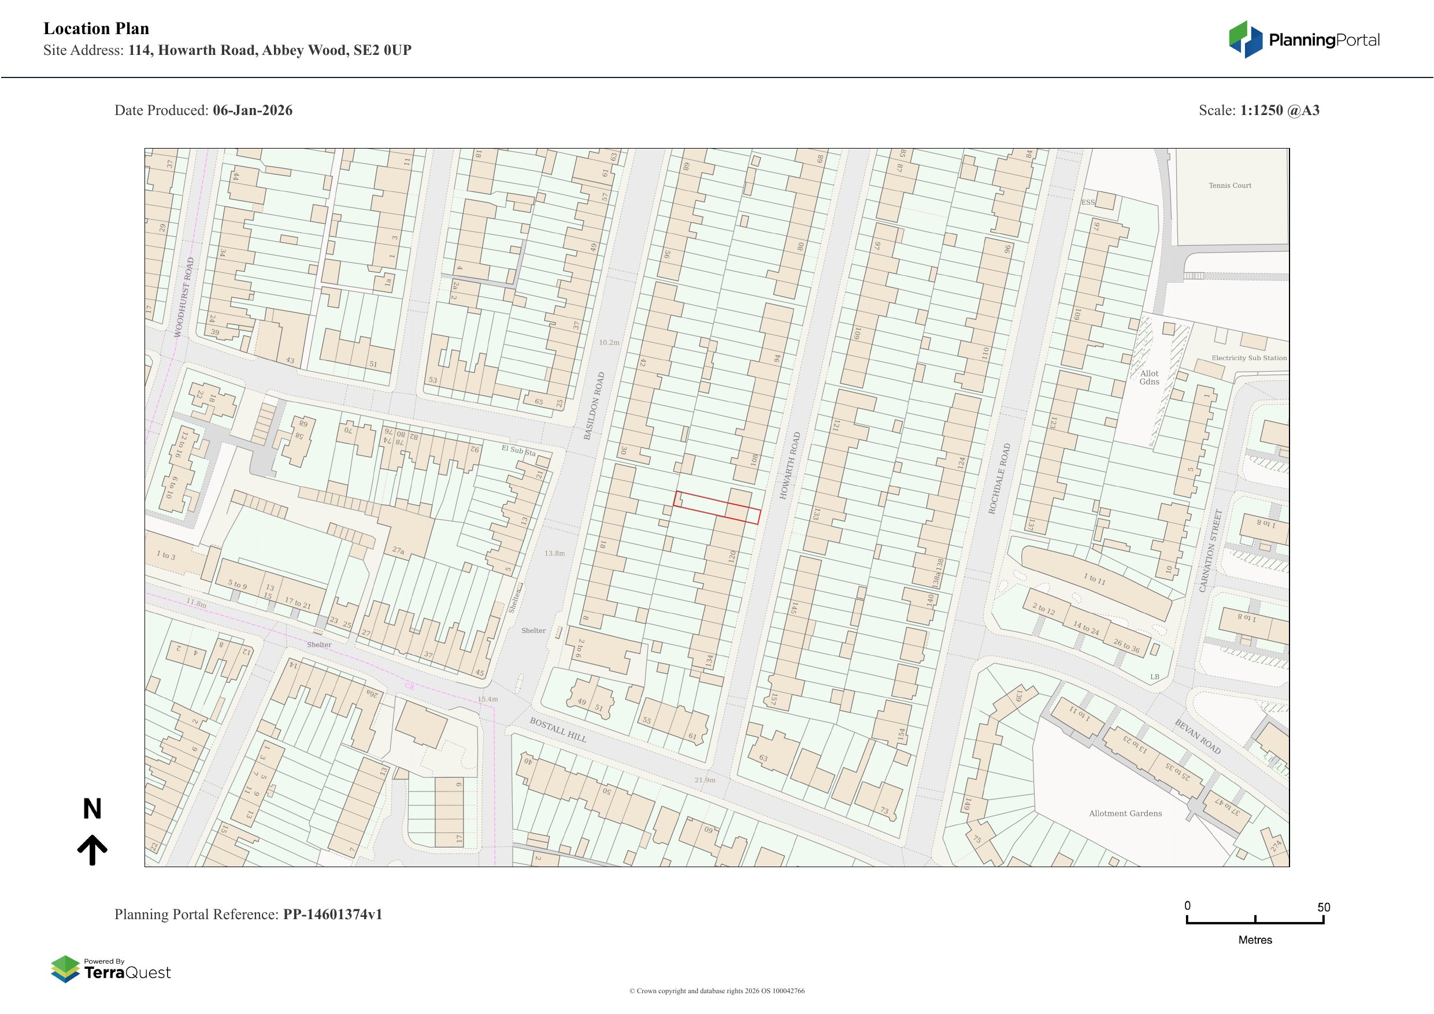The image size is (1434, 1014).
Task: Click the Tennis Court label
Action: (1229, 186)
